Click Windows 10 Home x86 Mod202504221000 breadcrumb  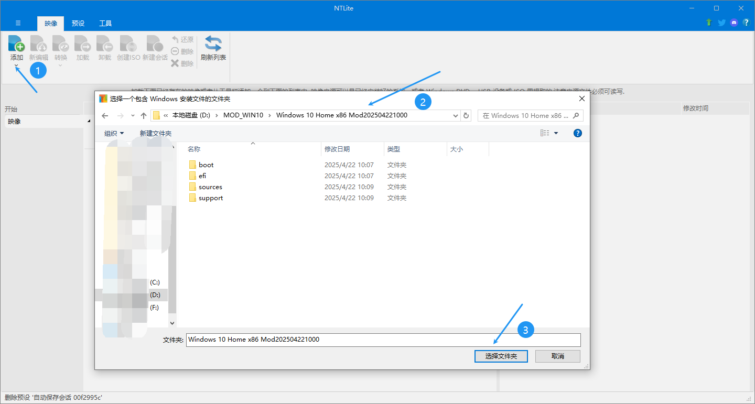342,115
